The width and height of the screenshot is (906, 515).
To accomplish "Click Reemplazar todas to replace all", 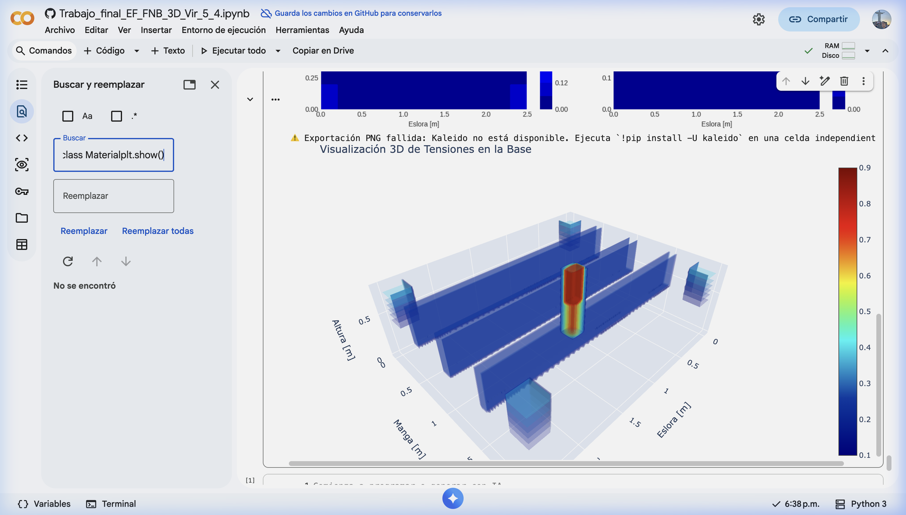I will [158, 231].
